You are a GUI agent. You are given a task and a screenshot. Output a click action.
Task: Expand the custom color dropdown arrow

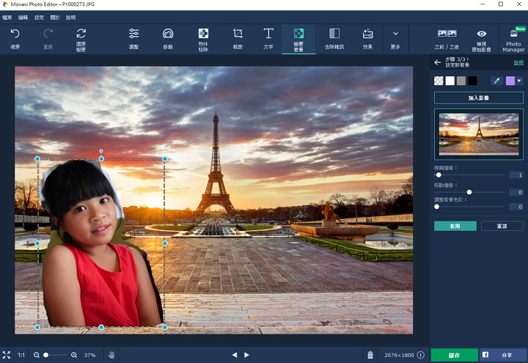pos(519,81)
